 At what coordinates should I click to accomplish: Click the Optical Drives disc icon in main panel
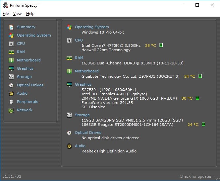69,133
